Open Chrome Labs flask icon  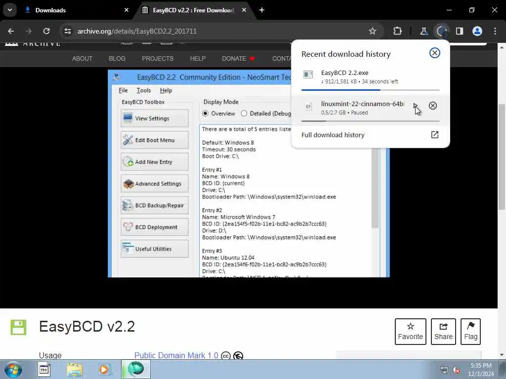click(423, 31)
